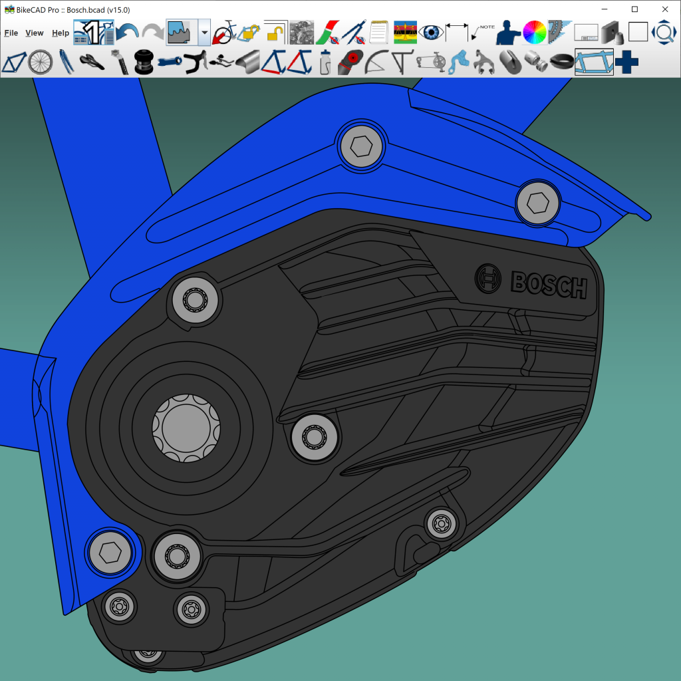Viewport: 681px width, 681px height.
Task: Open the fork blades icon
Action: coord(67,63)
